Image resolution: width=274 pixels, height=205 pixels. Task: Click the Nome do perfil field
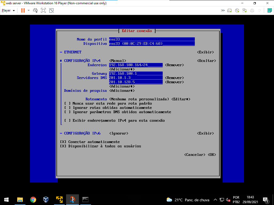[x=152, y=39]
